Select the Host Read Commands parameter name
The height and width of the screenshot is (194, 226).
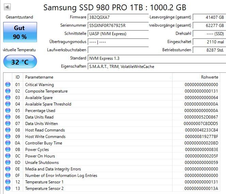45,130
